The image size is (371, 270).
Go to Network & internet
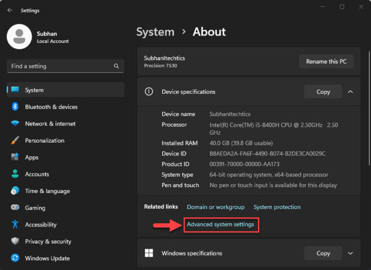[66, 124]
